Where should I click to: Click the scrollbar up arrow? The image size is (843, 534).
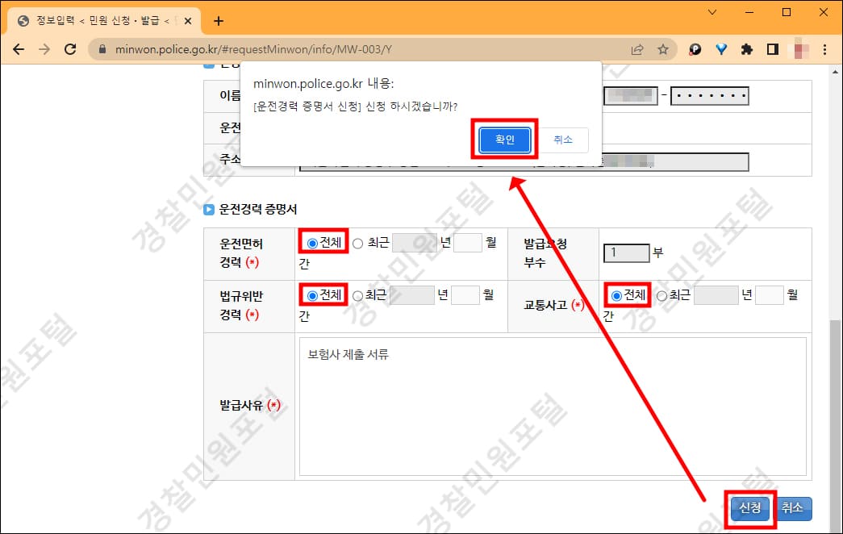point(834,72)
